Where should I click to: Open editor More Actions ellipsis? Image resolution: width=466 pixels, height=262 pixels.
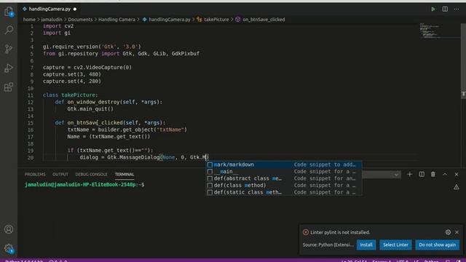[x=457, y=9]
